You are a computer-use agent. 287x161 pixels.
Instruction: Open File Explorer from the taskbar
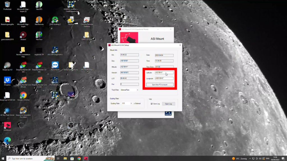[x=65, y=158]
